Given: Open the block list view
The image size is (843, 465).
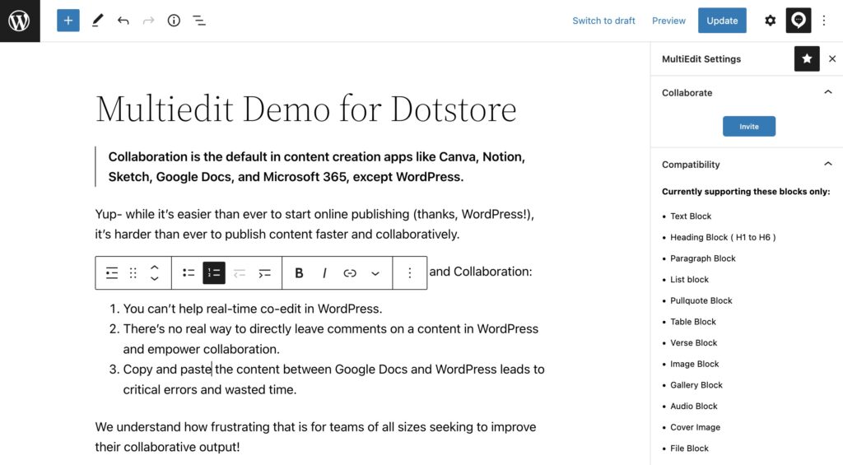Looking at the screenshot, I should point(199,21).
